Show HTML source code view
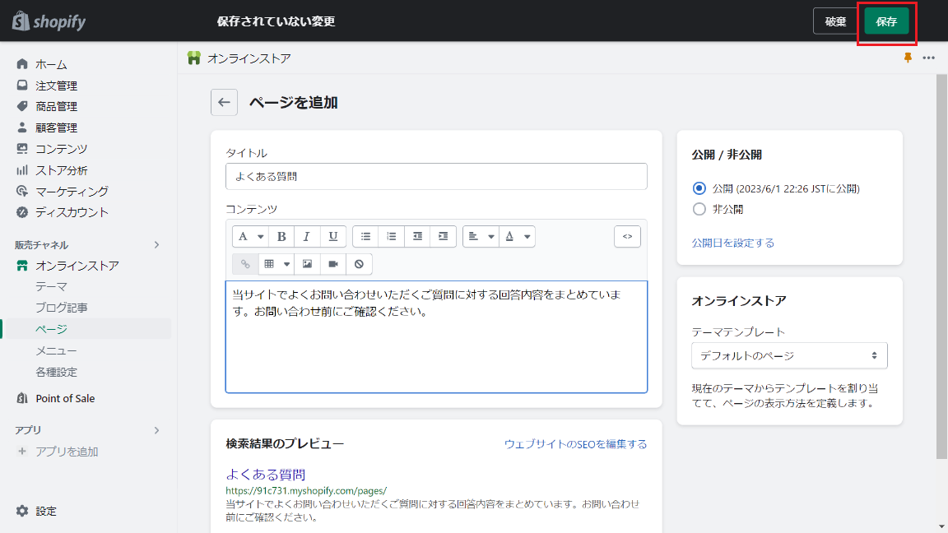Viewport: 948px width, 533px height. point(627,236)
